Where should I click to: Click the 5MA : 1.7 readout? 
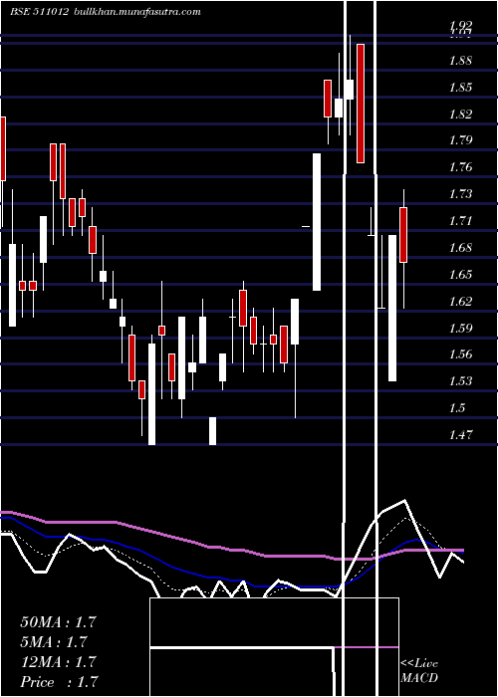[x=54, y=642]
